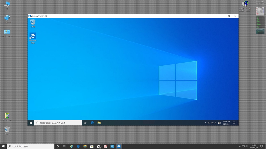This screenshot has width=266, height=149.
Task: Open the host Start menu
Action: point(3,146)
